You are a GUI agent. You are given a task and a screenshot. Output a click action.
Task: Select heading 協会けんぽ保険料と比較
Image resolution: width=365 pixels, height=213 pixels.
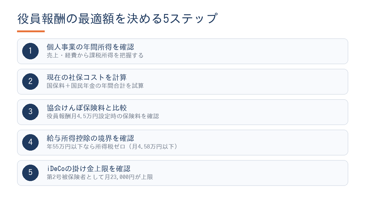87,108
